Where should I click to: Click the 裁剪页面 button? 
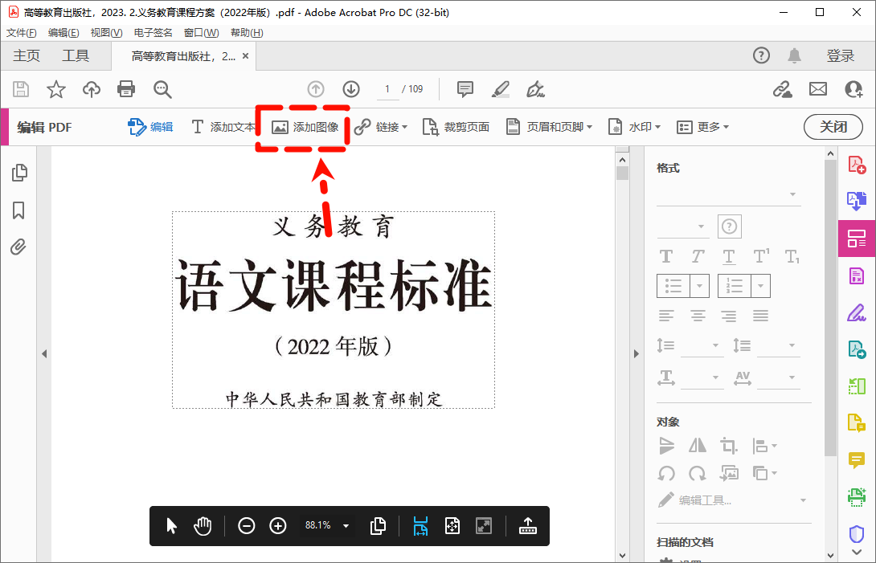[x=456, y=128]
